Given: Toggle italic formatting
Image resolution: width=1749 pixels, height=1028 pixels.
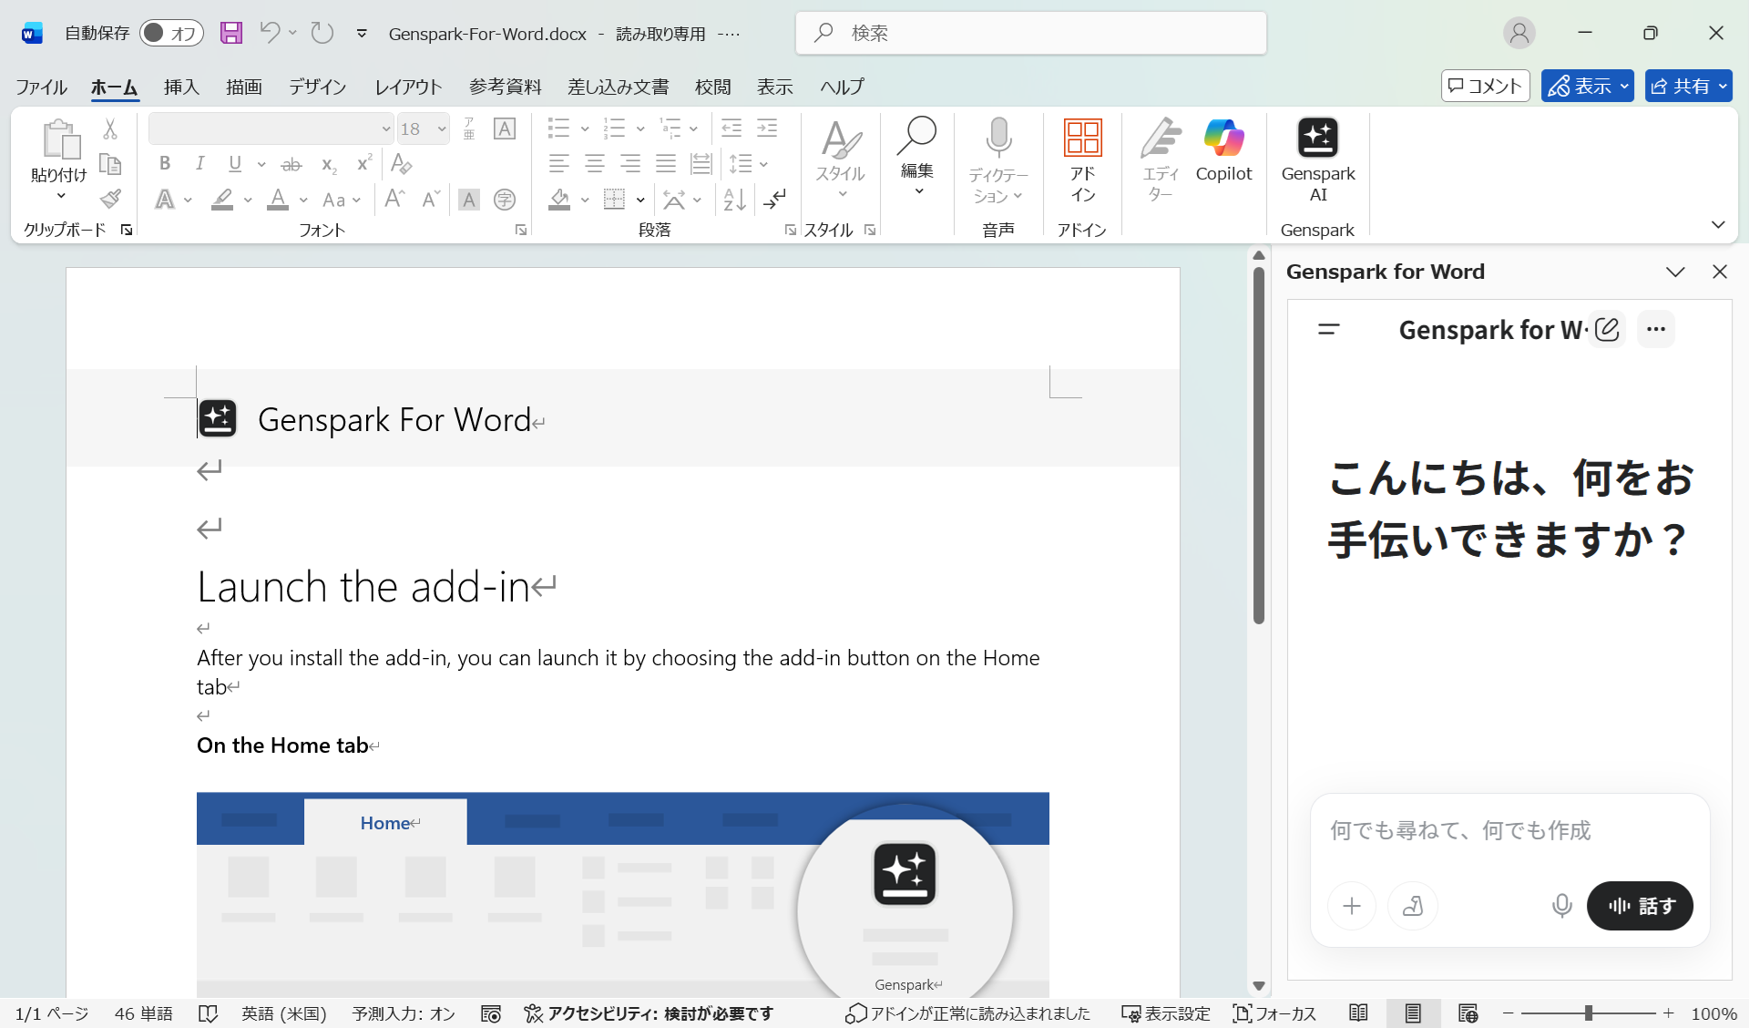Looking at the screenshot, I should click(x=199, y=163).
